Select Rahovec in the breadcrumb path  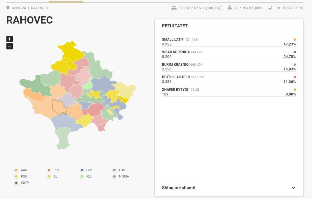point(39,8)
